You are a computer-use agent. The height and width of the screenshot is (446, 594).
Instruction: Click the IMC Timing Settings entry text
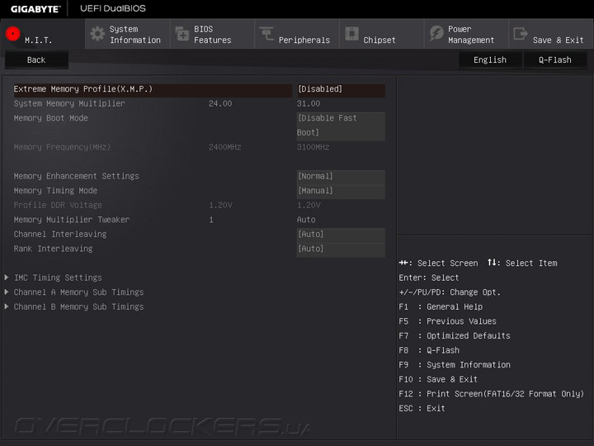[x=58, y=278]
